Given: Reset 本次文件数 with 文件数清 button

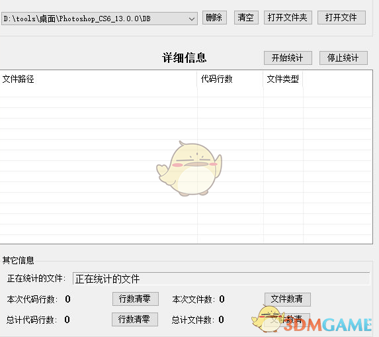Looking at the screenshot, I should [x=288, y=299].
